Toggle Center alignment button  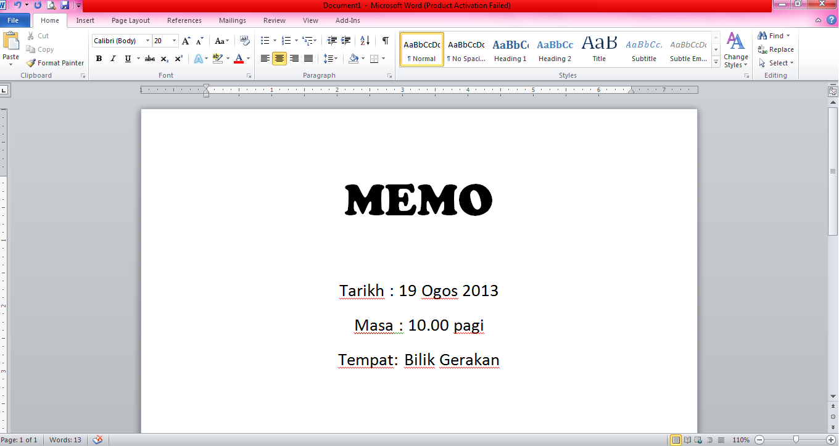pos(279,59)
